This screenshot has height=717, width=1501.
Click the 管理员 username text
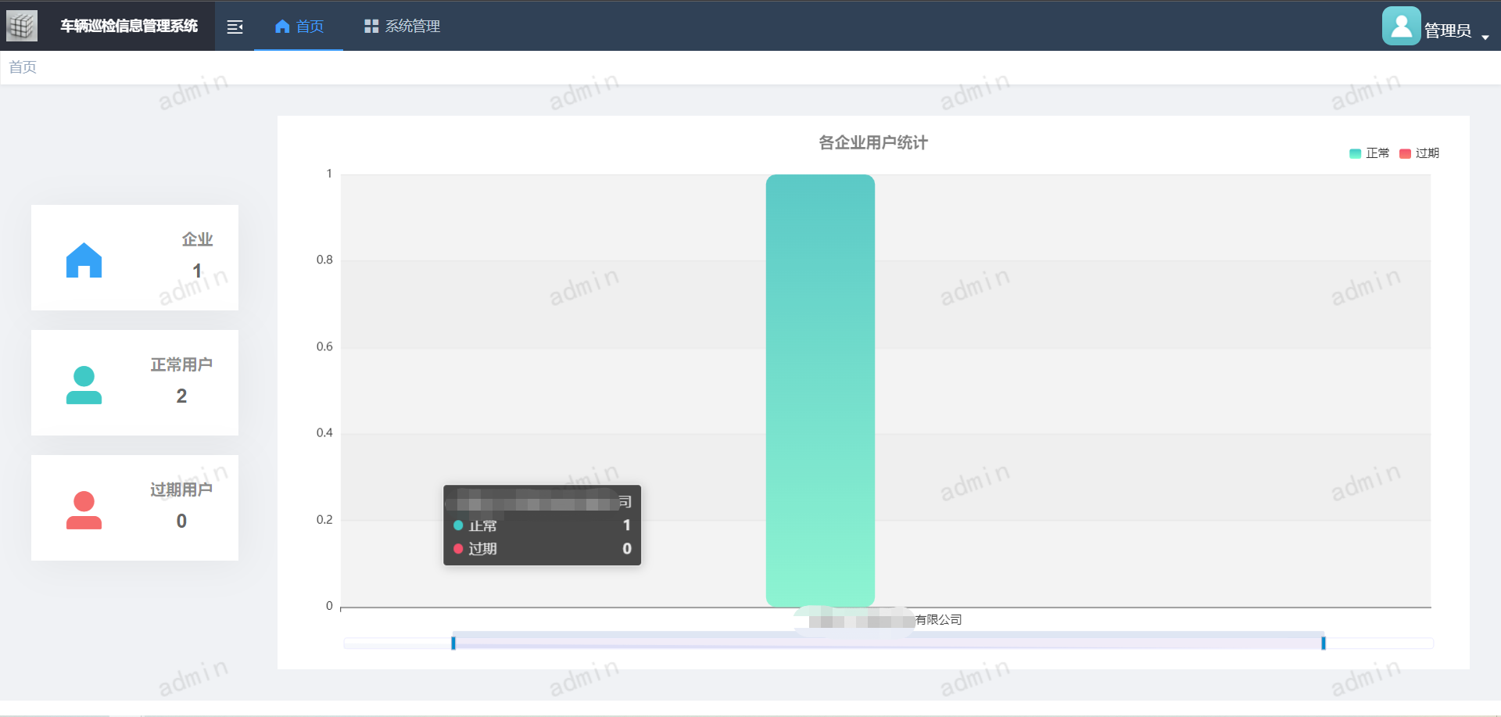click(x=1448, y=30)
